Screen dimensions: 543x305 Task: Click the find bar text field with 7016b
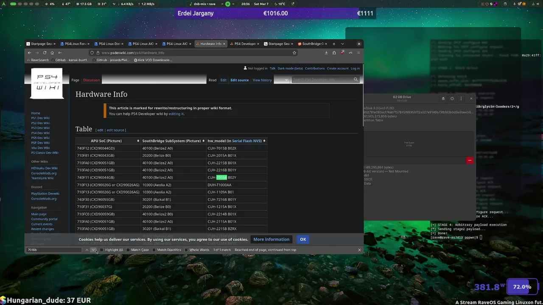click(54, 250)
